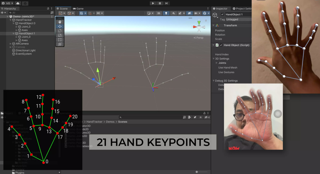
Task: Select the Scale tool
Action: coord(60,35)
